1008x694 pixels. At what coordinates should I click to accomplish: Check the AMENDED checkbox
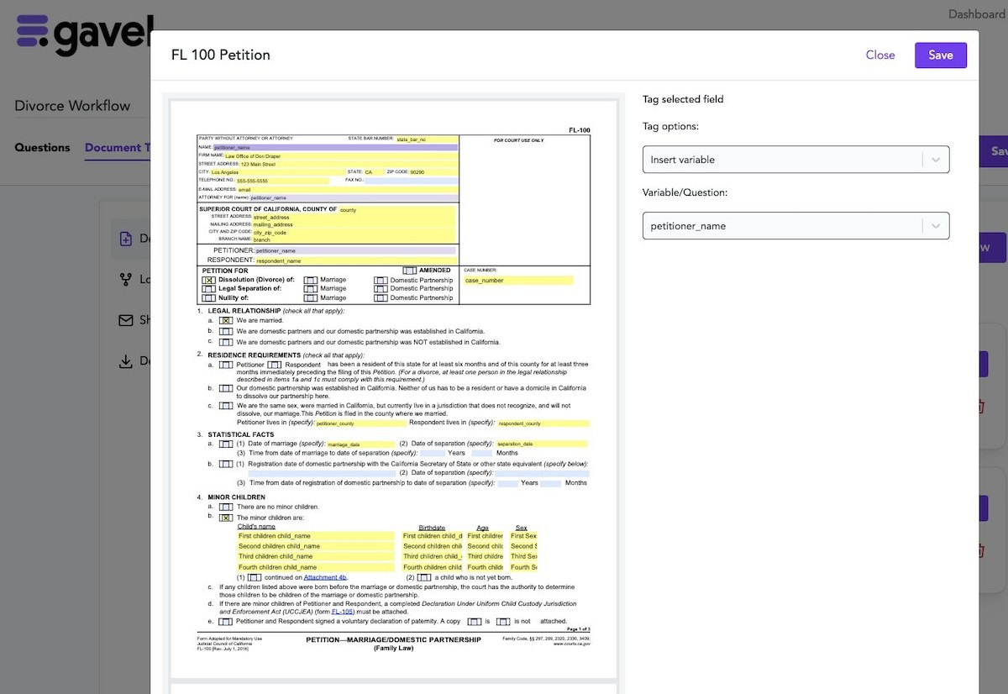click(409, 271)
